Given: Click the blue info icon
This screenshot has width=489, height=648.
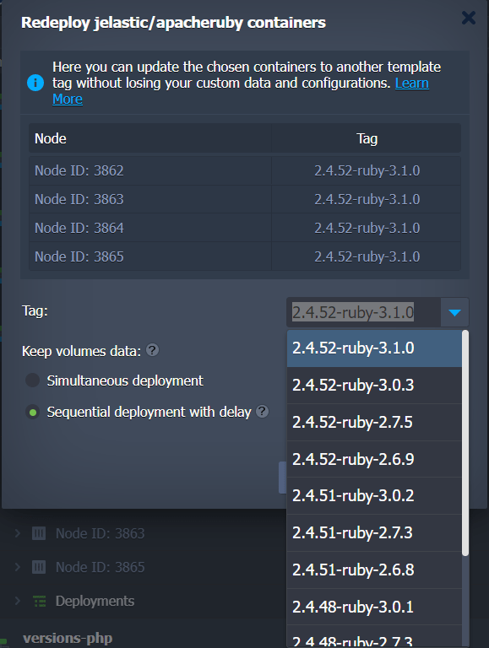Looking at the screenshot, I should click(35, 83).
